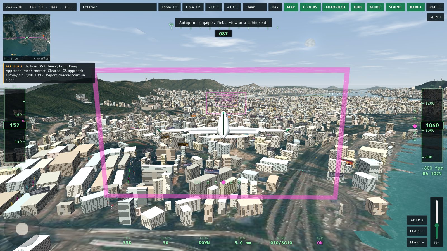Skip forward with the +10 S button

coord(232,7)
